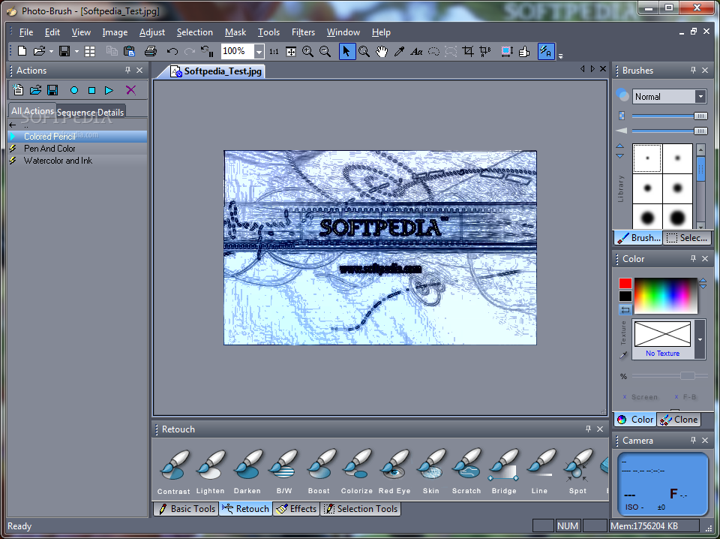Viewport: 720px width, 539px height.
Task: Create new action in Actions panel
Action: (18, 90)
